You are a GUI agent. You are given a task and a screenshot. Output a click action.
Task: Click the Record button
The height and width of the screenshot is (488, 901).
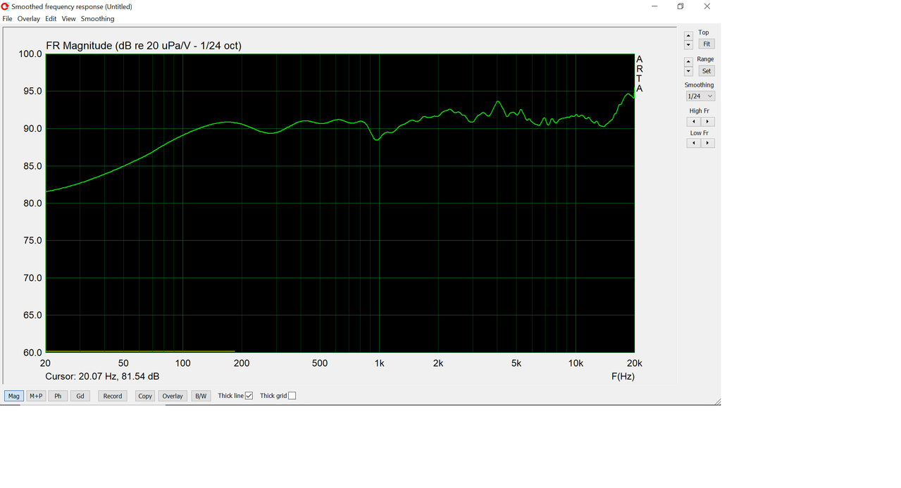113,396
